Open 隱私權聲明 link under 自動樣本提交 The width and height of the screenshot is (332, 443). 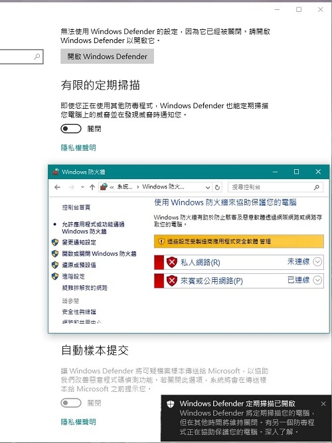[78, 422]
